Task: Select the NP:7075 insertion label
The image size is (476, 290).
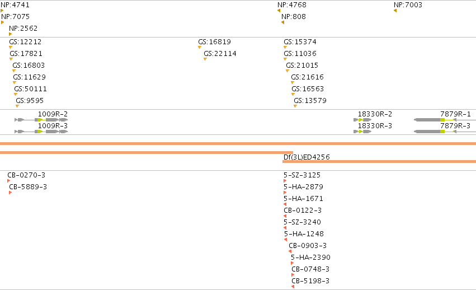Action: point(16,17)
